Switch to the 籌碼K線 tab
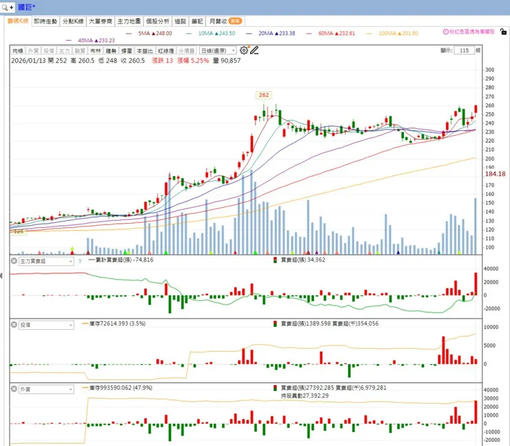The width and height of the screenshot is (510, 446). (x=18, y=21)
